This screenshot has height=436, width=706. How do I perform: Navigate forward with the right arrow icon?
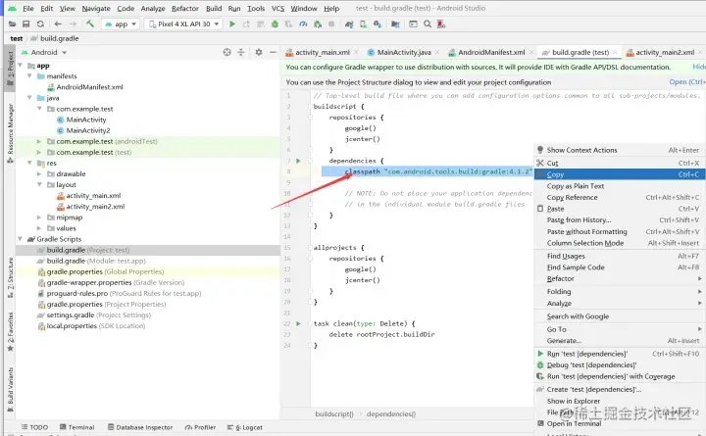73,24
